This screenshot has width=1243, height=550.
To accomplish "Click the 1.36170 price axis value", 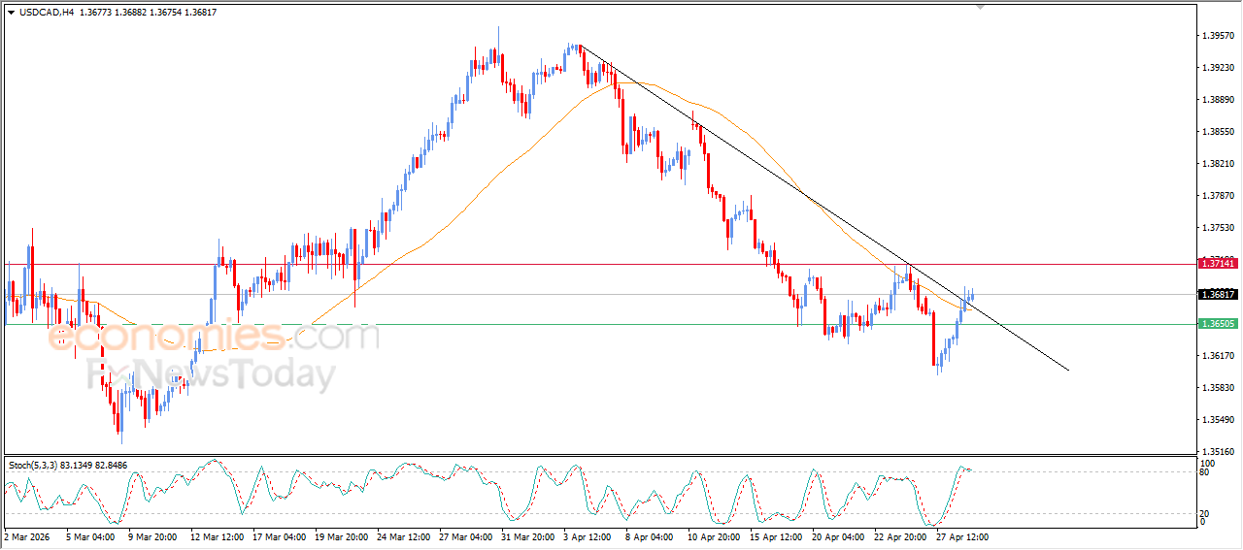I will [x=1219, y=356].
